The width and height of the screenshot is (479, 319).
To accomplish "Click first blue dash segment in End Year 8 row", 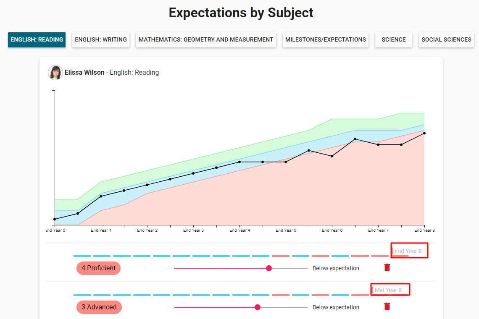I will pos(82,256).
